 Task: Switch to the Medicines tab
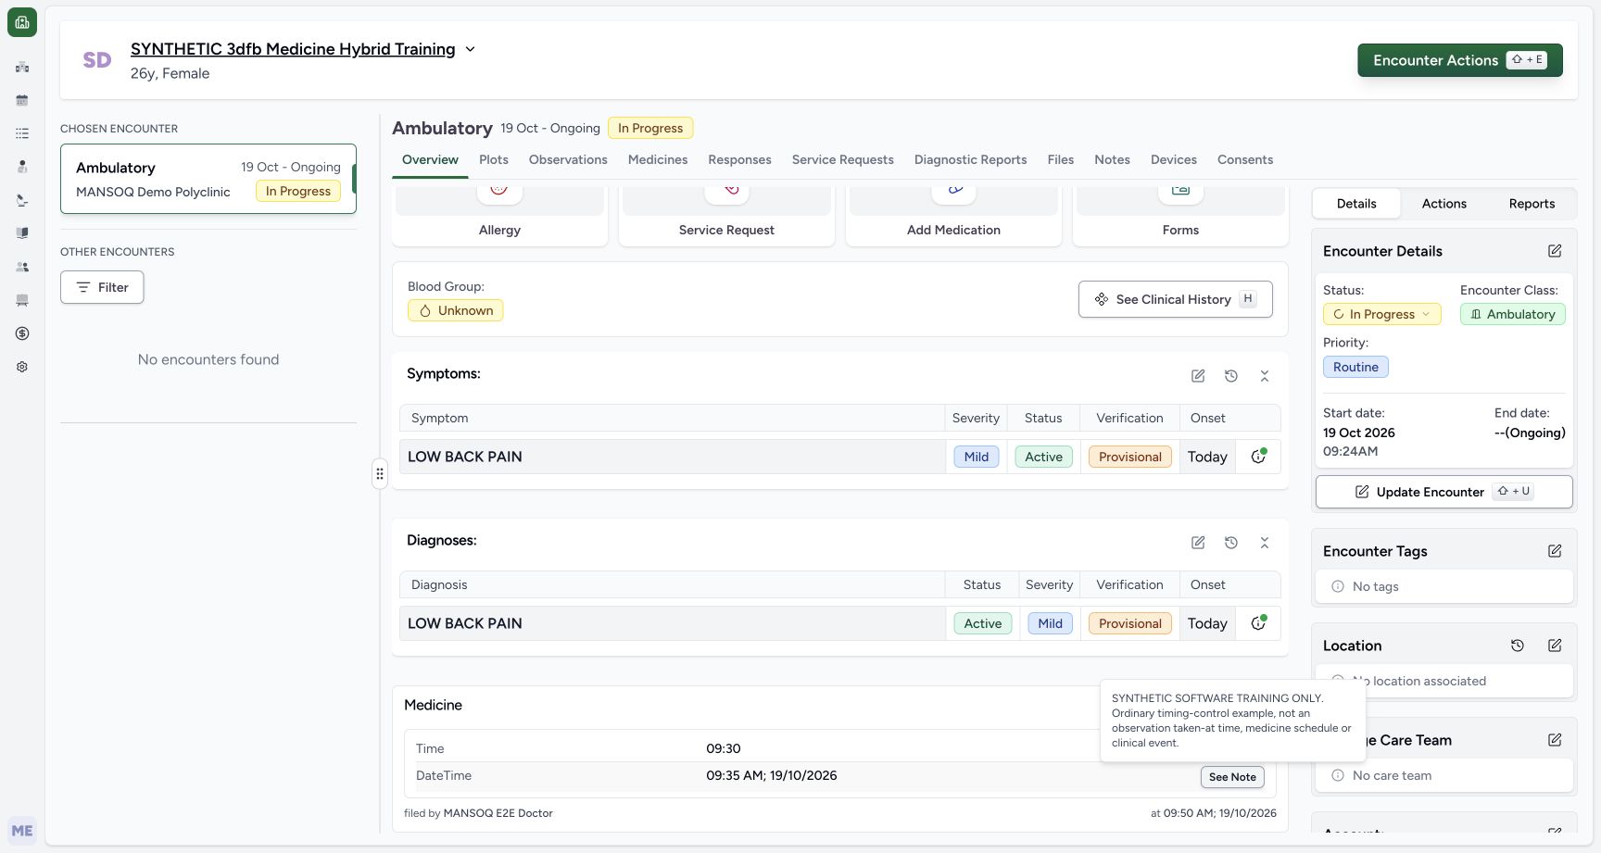658,159
